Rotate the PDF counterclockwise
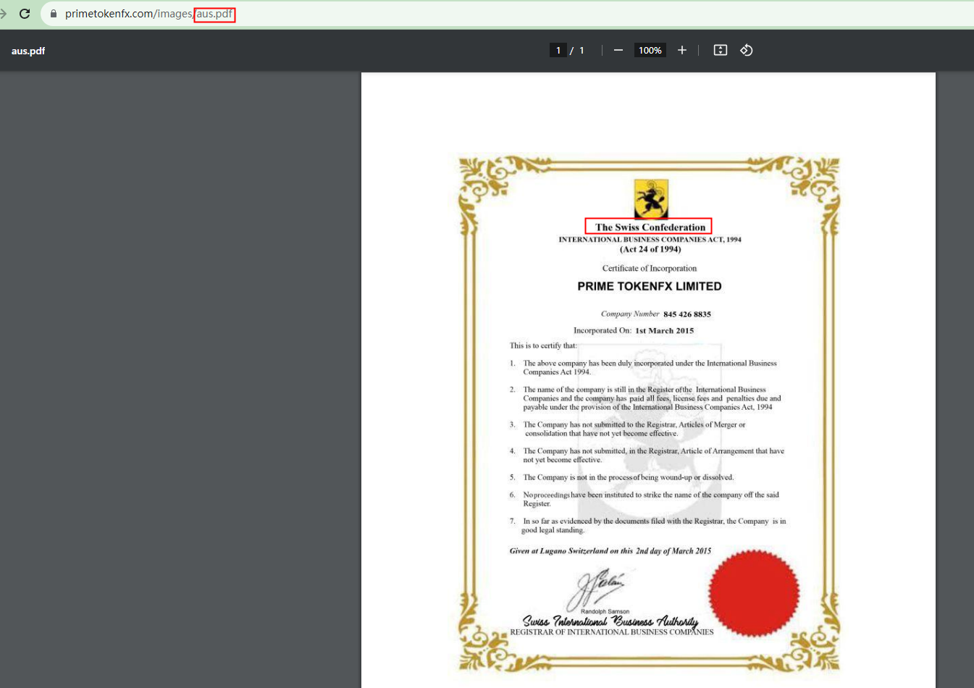 (x=747, y=50)
